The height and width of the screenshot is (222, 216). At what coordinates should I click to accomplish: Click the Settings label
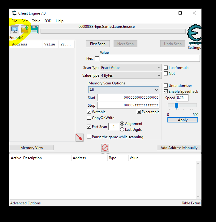[194, 48]
